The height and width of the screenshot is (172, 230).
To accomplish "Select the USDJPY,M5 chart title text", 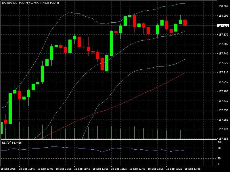I will click(x=9, y=3).
